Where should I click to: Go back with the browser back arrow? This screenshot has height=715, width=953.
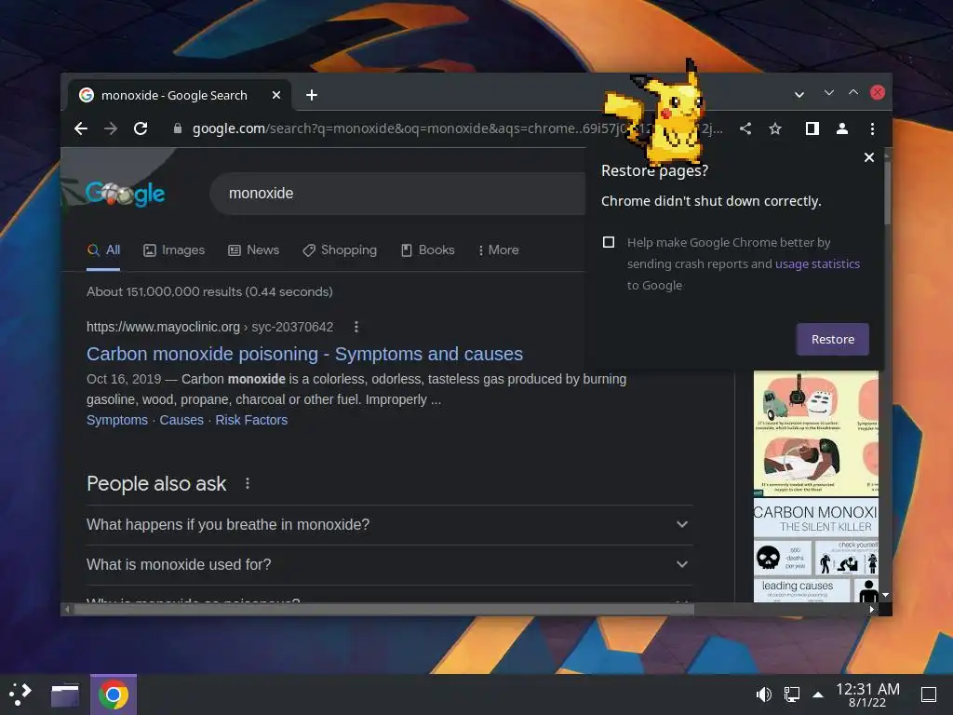[x=81, y=128]
